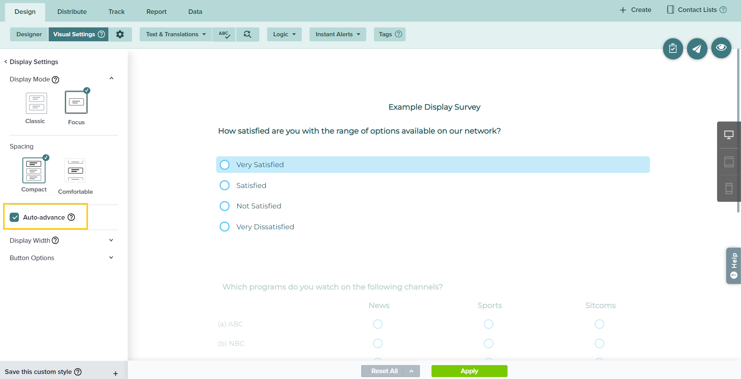Expand the Display Width section

click(111, 240)
